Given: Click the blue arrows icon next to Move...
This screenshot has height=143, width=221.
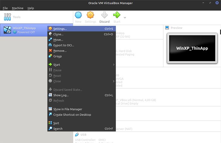Looking at the screenshot, I should (50, 39).
